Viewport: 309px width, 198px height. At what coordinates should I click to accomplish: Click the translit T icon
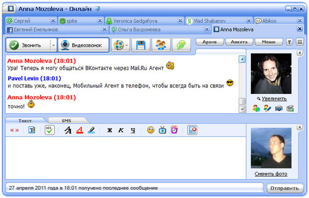tap(31, 130)
